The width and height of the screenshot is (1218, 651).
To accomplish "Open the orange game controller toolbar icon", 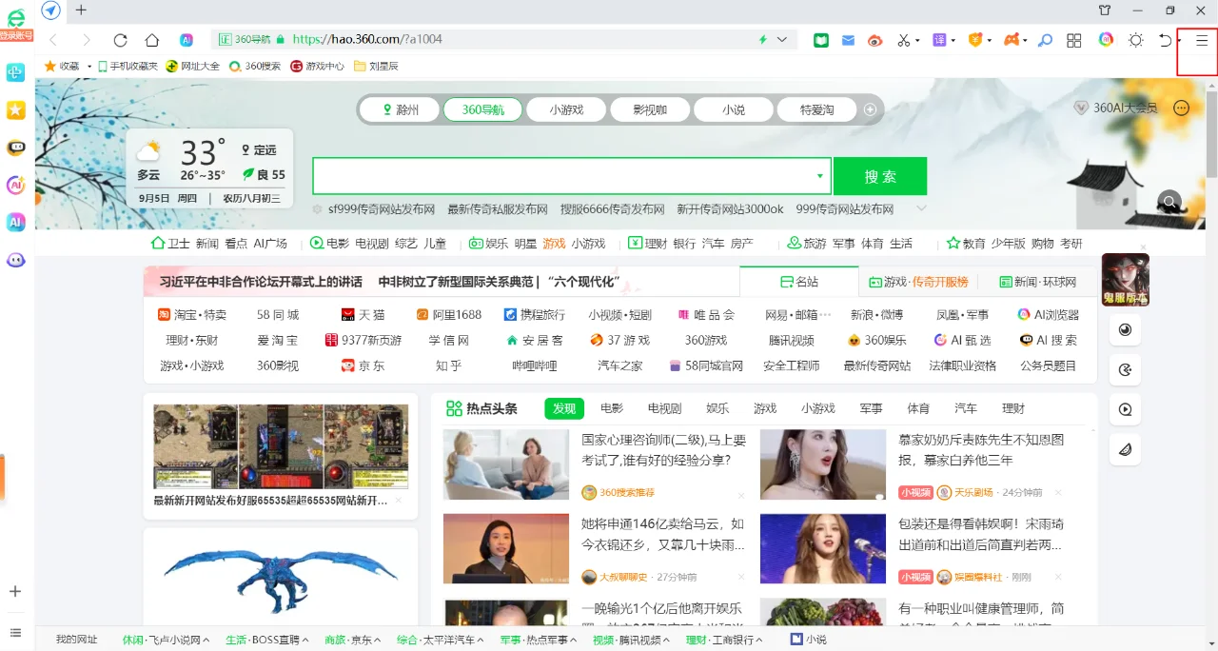I will [1012, 40].
